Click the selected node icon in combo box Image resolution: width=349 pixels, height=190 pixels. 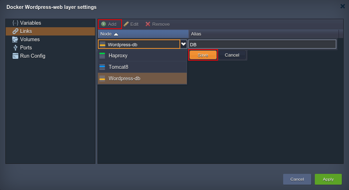103,44
